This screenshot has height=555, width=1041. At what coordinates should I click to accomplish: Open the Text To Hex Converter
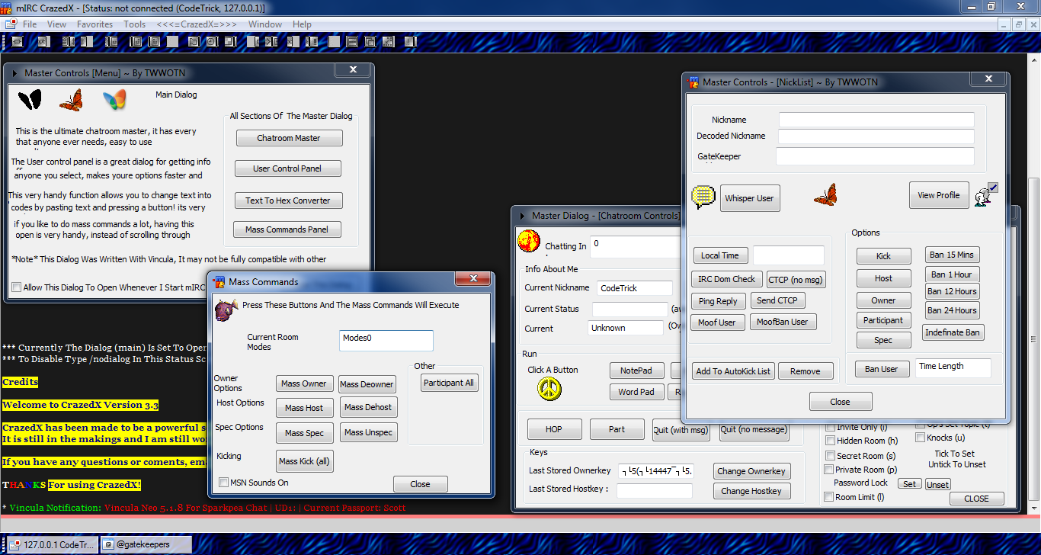coord(288,201)
